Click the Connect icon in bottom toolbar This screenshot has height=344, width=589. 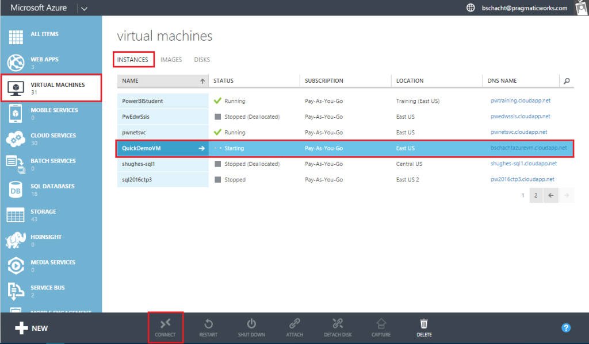(166, 324)
